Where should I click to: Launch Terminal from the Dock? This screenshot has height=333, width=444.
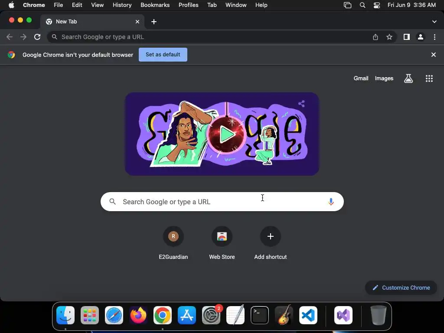260,315
